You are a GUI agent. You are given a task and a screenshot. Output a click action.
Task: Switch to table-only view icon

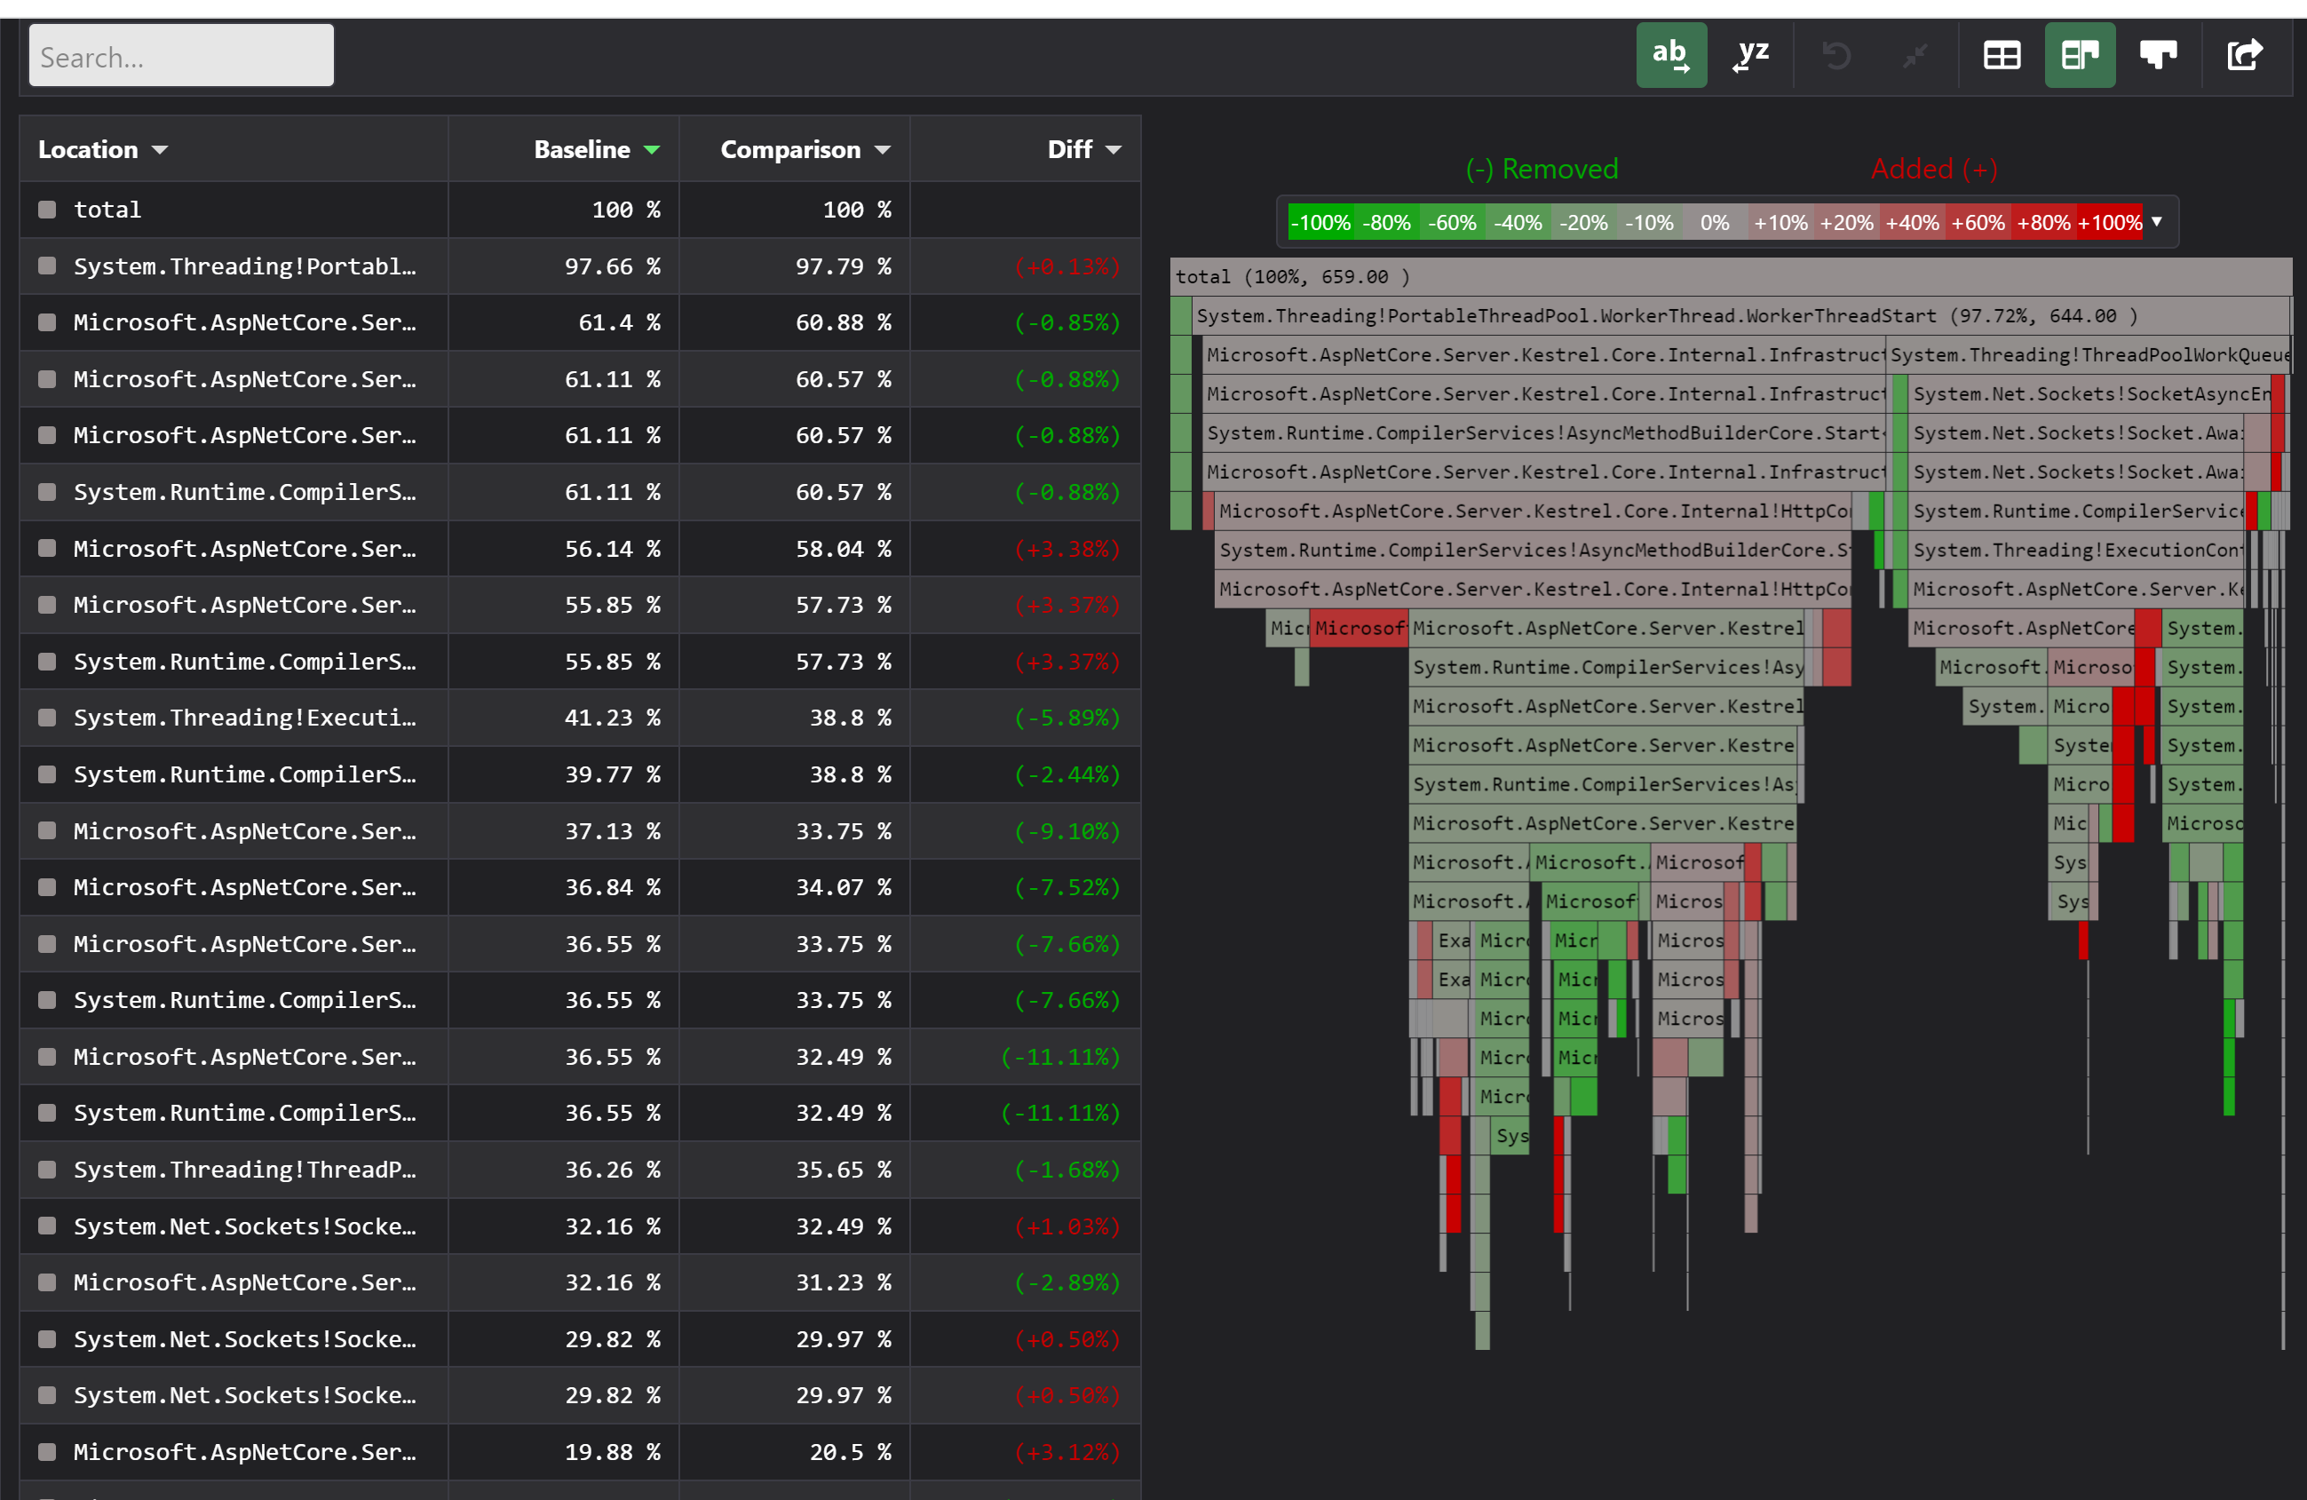tap(2001, 55)
